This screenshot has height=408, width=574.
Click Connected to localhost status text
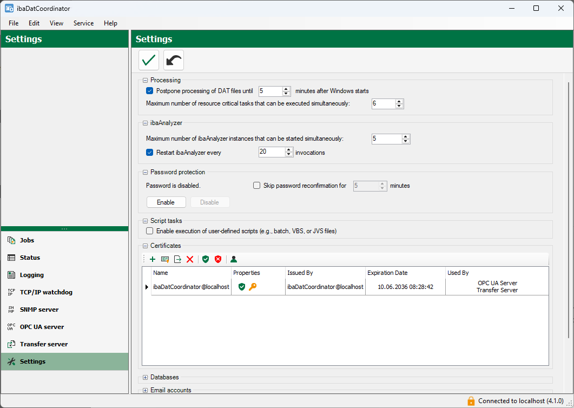click(x=520, y=401)
